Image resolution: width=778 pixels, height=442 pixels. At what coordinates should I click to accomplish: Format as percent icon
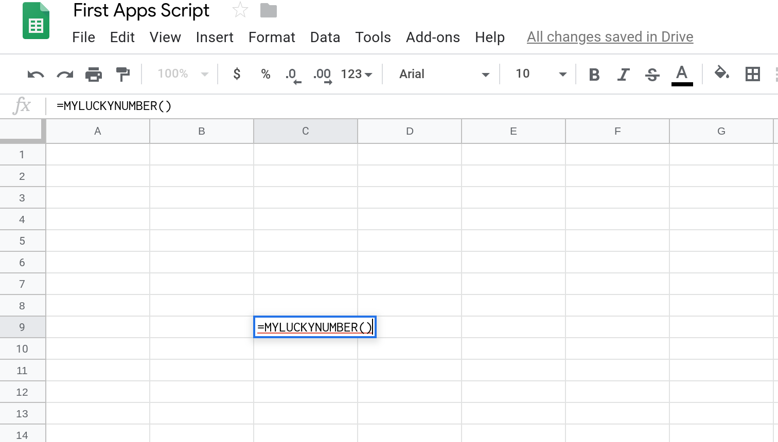(266, 74)
